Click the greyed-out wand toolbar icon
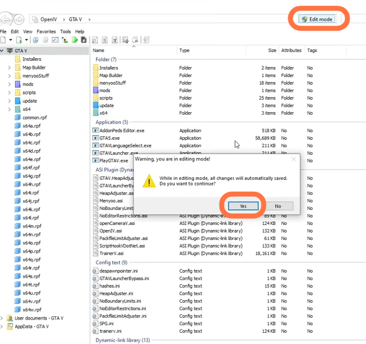This screenshot has height=344, width=366. [46, 40]
